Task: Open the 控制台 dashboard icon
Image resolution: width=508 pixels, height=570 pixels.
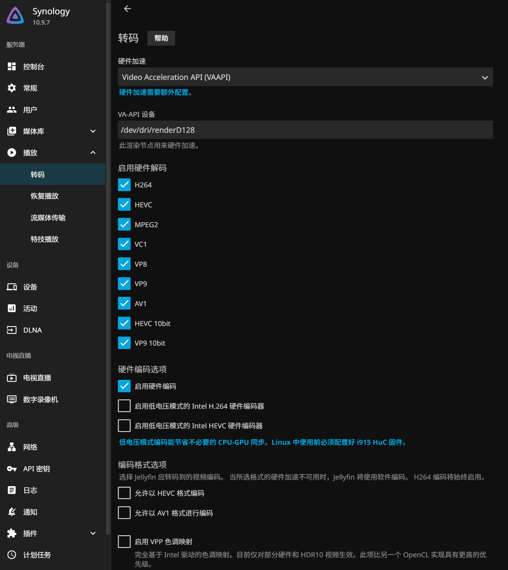Action: [x=12, y=67]
